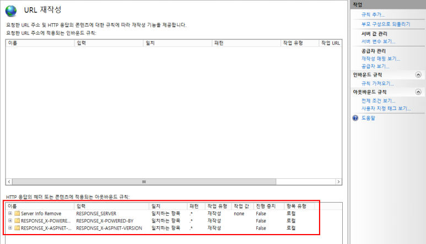Sort outbound rules by 진행 중지 header

tap(269, 206)
